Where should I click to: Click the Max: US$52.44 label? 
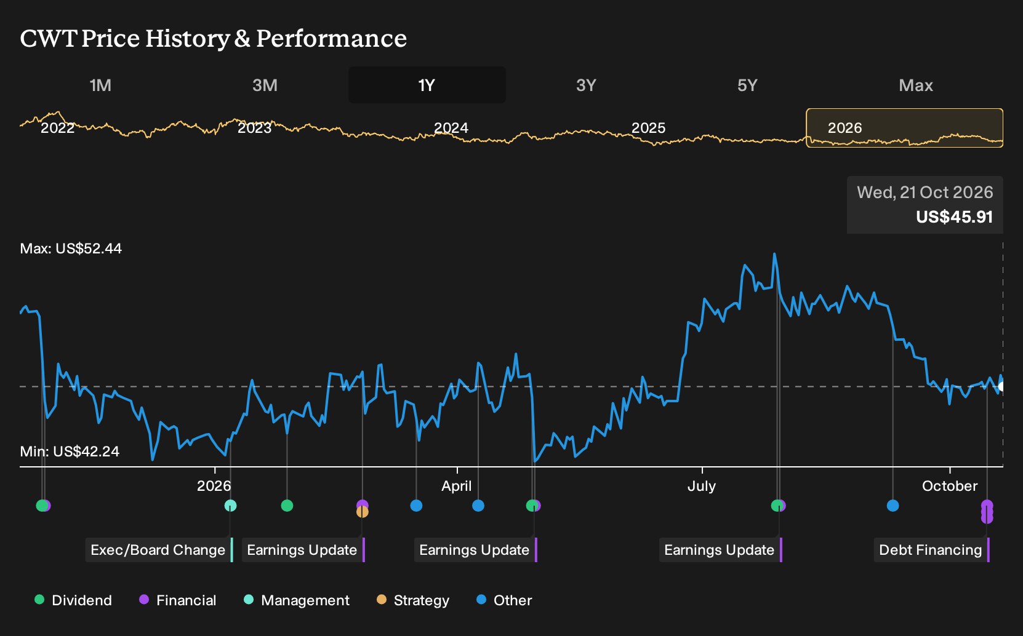[71, 248]
